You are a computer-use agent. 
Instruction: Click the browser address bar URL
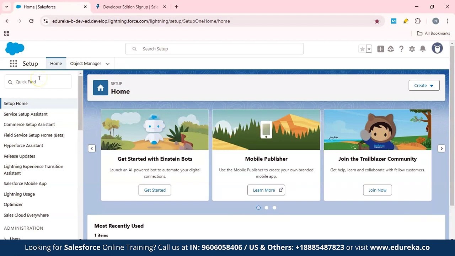coord(141,21)
